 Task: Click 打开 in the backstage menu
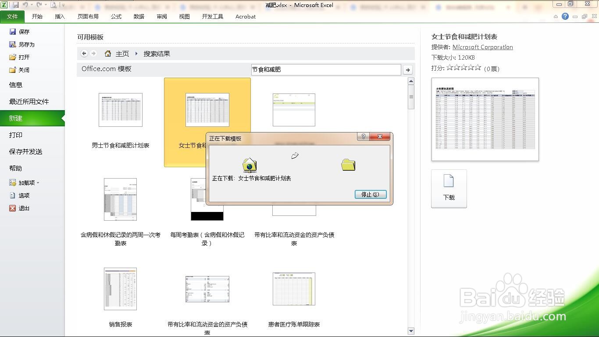point(20,57)
